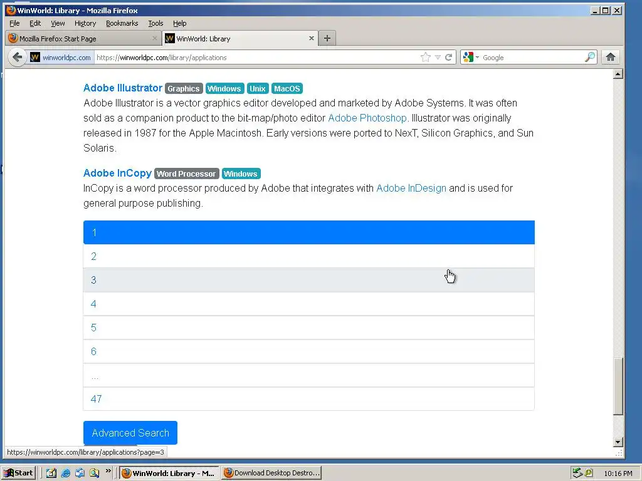This screenshot has width=642, height=481.
Task: Close the Mozilla Firefox Start Page tab
Action: coord(154,38)
